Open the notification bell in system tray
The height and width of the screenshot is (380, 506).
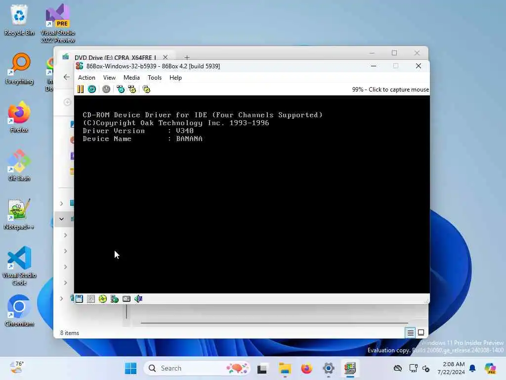[472, 368]
